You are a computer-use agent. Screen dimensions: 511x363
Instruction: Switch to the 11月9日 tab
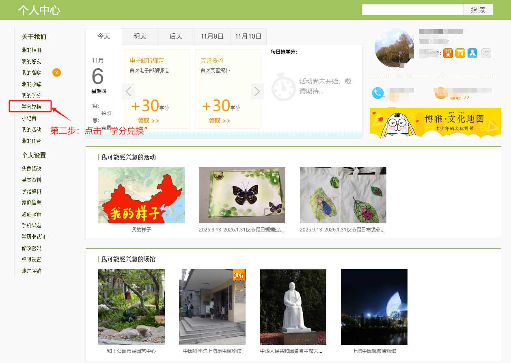click(x=212, y=37)
